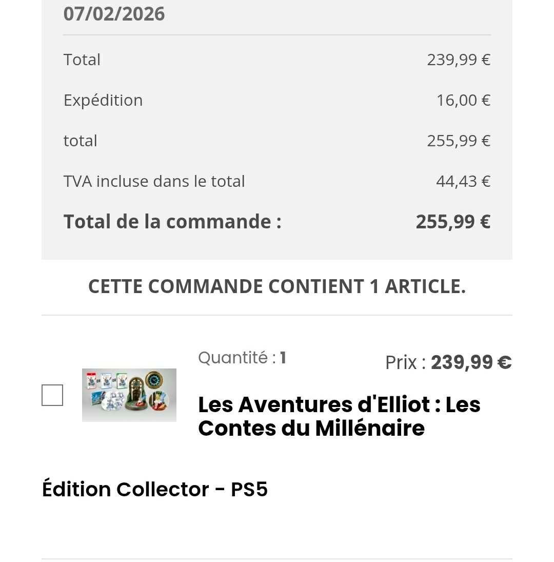Click the Prix label in the item row

(405, 362)
